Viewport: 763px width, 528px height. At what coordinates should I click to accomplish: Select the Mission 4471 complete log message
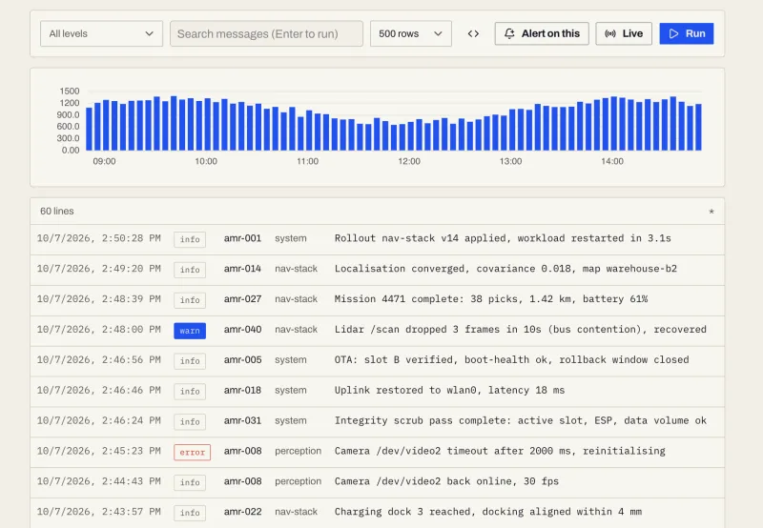point(490,299)
